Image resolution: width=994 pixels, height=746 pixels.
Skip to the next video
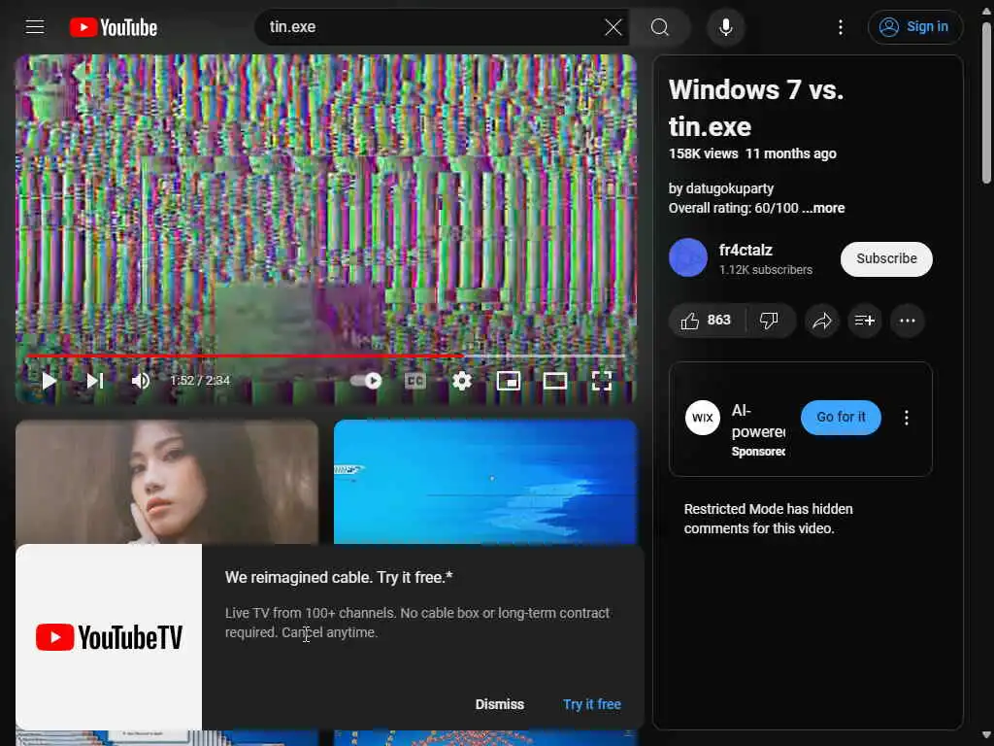click(x=95, y=381)
